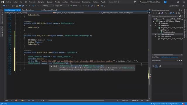Expand the Referencias node
The image size is (187, 105).
click(156, 25)
